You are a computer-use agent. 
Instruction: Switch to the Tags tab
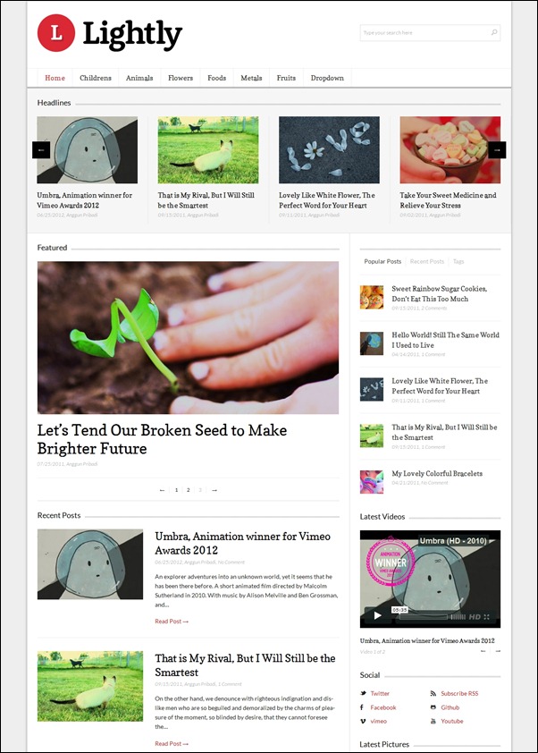[458, 261]
